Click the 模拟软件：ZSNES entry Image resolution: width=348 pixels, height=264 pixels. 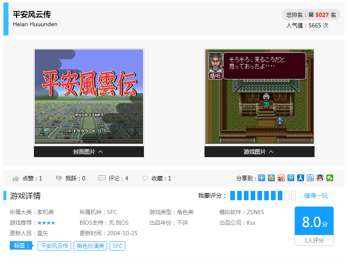(241, 212)
